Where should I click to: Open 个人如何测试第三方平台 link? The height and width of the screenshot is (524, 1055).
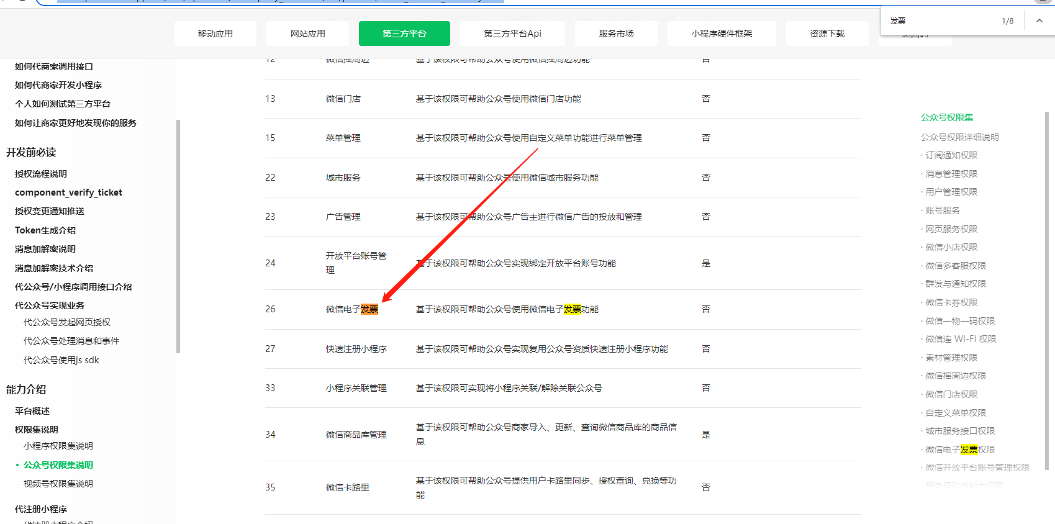pyautogui.click(x=63, y=104)
